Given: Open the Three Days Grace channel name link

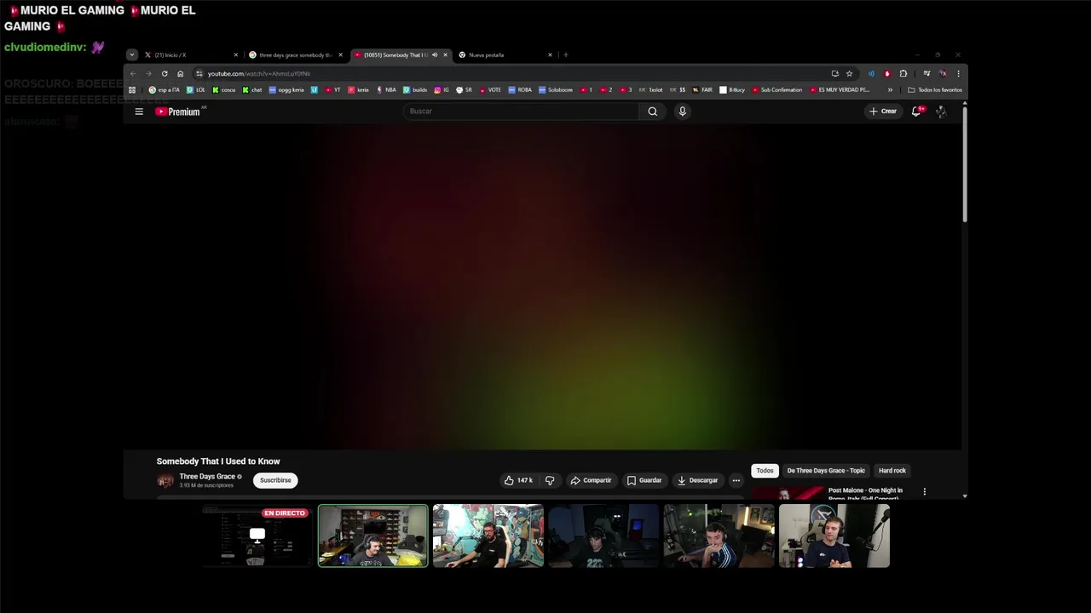Looking at the screenshot, I should [x=207, y=477].
